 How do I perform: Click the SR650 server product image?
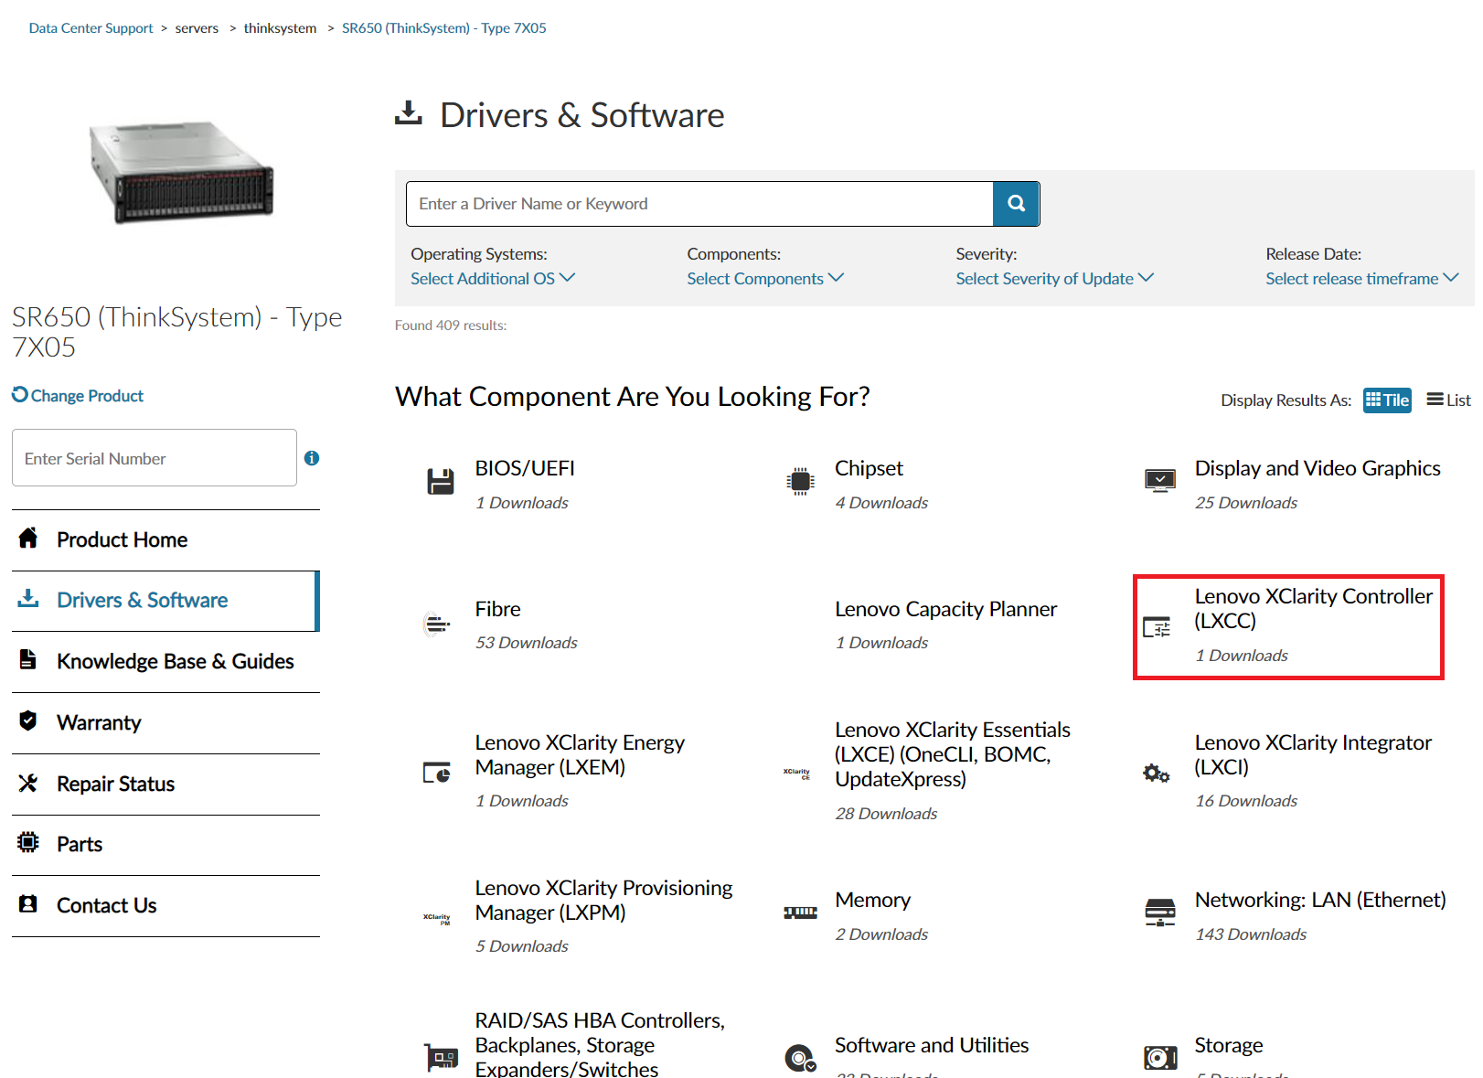[181, 171]
